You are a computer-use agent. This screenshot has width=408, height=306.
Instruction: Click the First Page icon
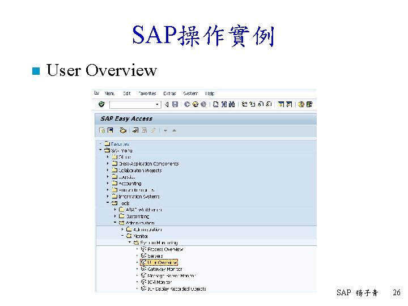pyautogui.click(x=244, y=104)
